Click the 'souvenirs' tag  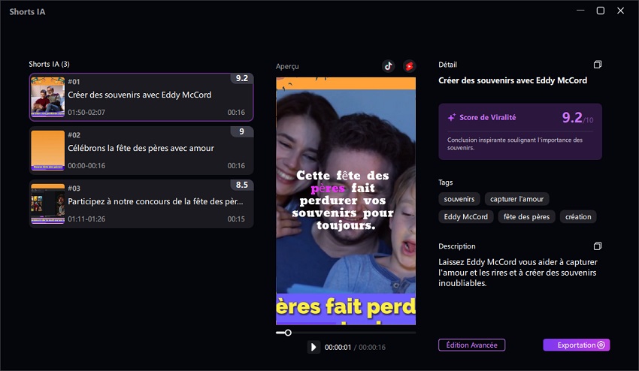coord(459,199)
